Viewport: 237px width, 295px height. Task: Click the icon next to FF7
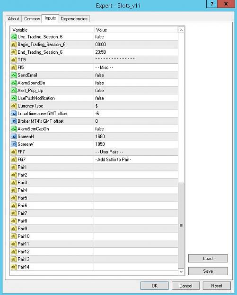[14, 152]
